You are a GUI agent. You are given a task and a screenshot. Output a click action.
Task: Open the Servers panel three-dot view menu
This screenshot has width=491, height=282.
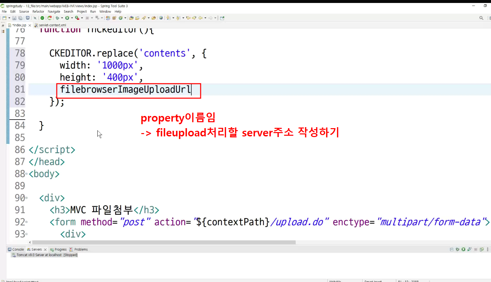pos(488,249)
